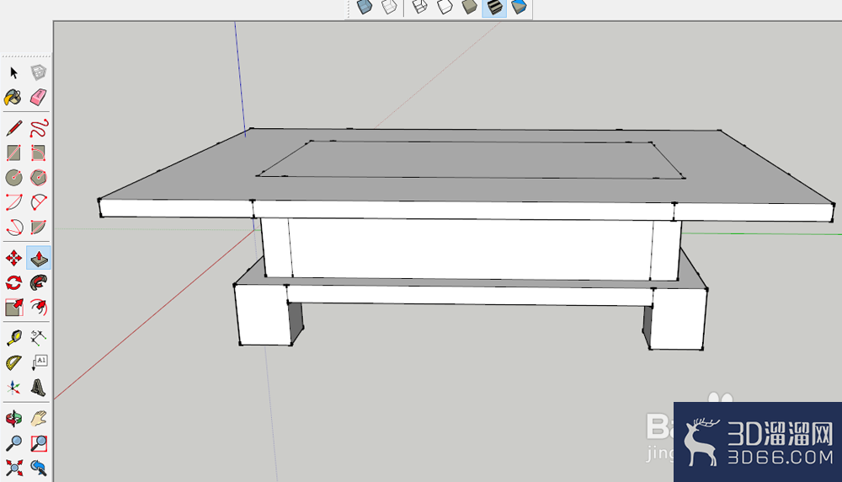Switch to Monochrome face style

coord(520,7)
